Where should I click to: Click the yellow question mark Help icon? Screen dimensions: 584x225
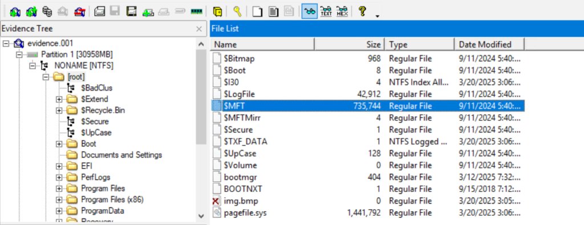(362, 11)
